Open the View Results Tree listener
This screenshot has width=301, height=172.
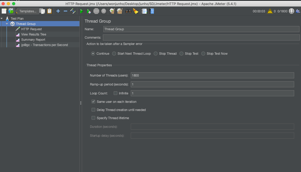(x=34, y=34)
